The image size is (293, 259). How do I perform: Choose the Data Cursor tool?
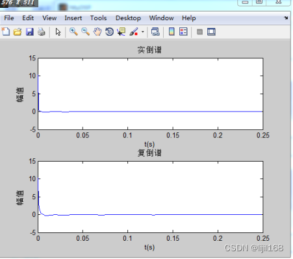(121, 32)
